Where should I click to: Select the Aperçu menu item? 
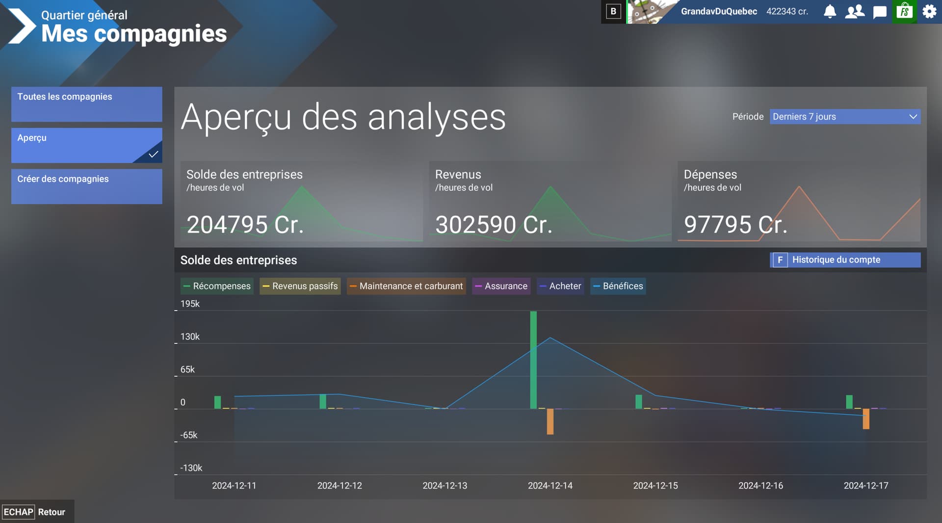click(x=87, y=145)
